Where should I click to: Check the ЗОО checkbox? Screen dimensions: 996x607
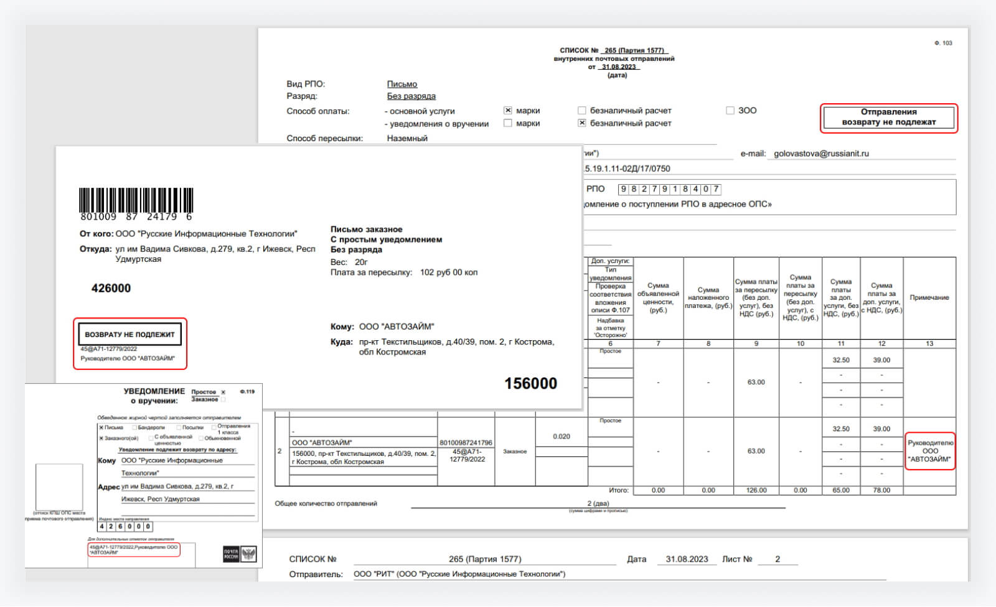point(730,110)
